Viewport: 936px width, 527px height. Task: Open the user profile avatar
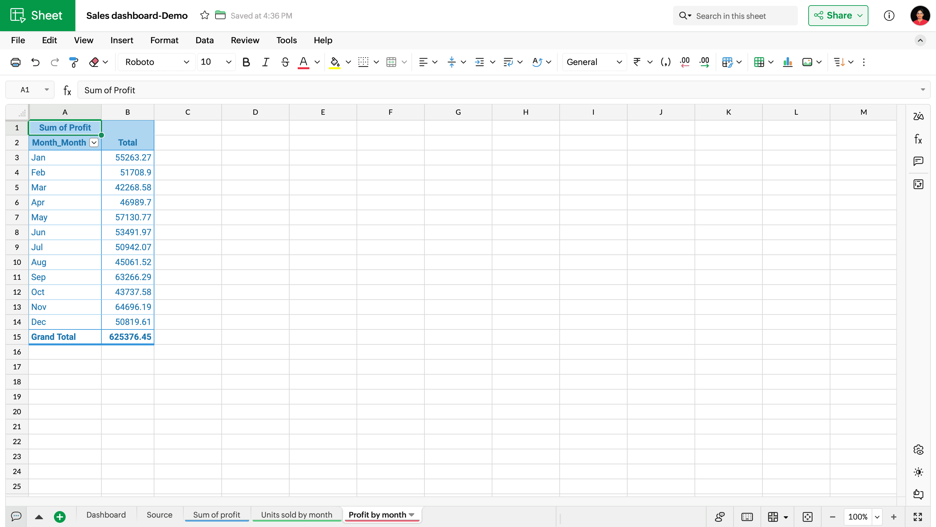(x=920, y=16)
